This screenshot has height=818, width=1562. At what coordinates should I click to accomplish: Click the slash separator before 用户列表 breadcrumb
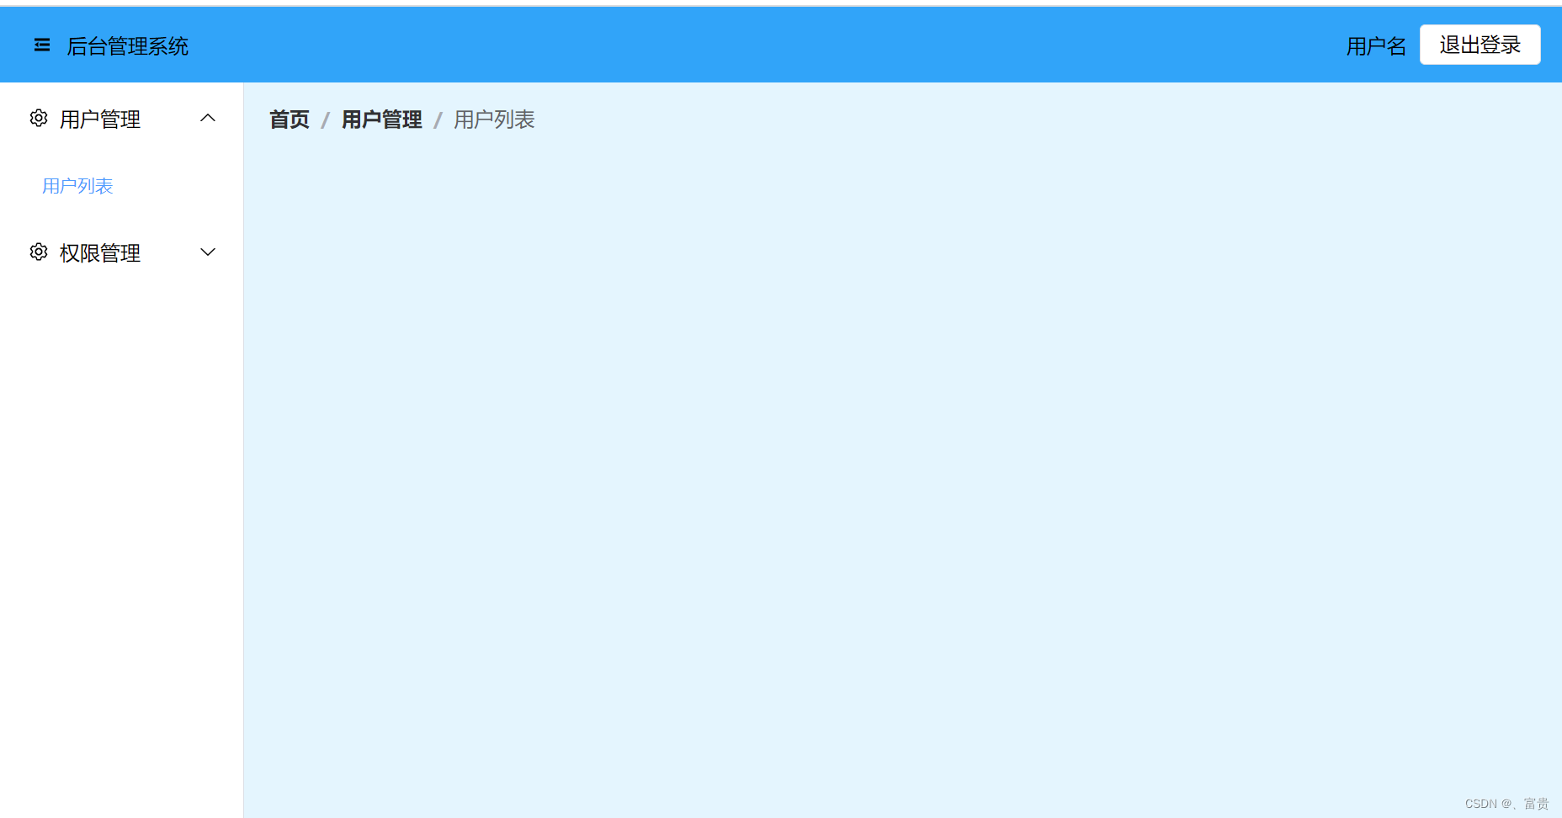coord(438,120)
